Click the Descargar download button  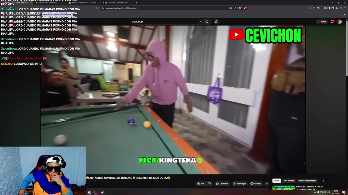pos(240,184)
